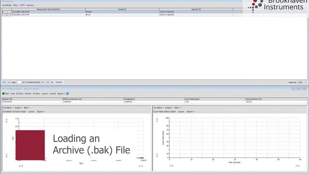Click Layout in Count Rate History Graph panel
The width and height of the screenshot is (309, 174).
click(181, 112)
